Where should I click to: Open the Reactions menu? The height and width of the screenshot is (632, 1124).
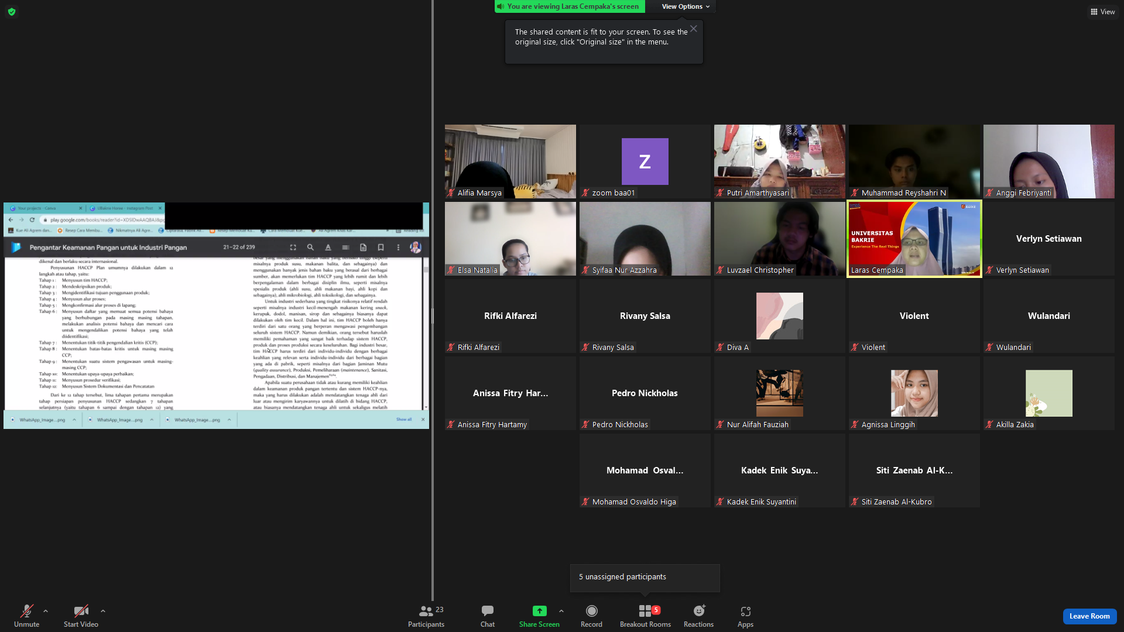[x=699, y=616]
